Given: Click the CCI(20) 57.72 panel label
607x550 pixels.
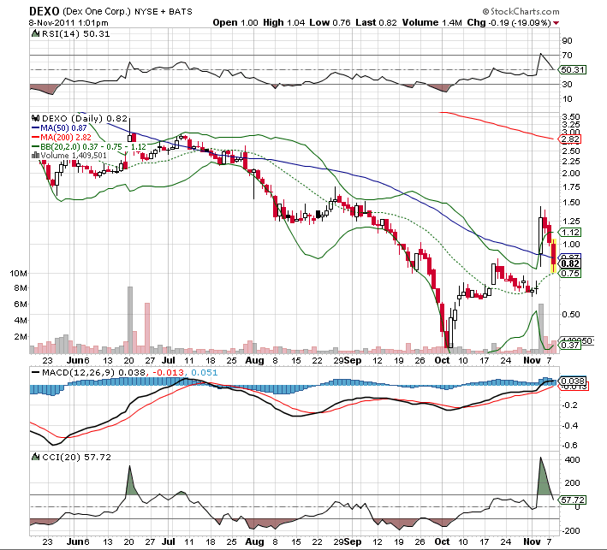Looking at the screenshot, I should click(x=77, y=457).
